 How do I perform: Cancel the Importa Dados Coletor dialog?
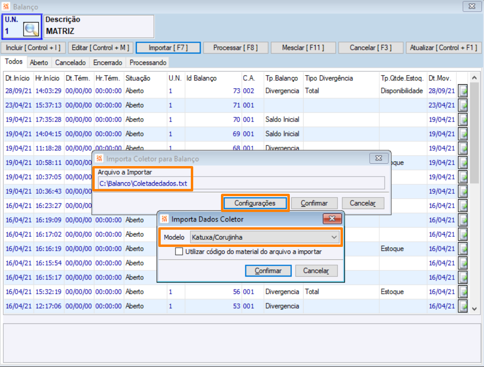pyautogui.click(x=316, y=271)
